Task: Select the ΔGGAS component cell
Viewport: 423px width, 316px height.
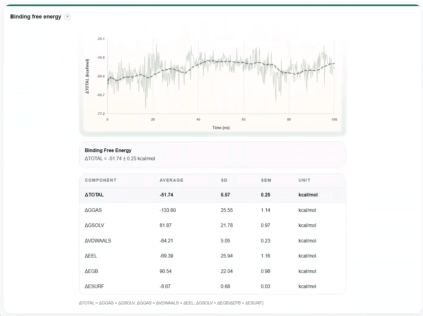Action: (93, 210)
